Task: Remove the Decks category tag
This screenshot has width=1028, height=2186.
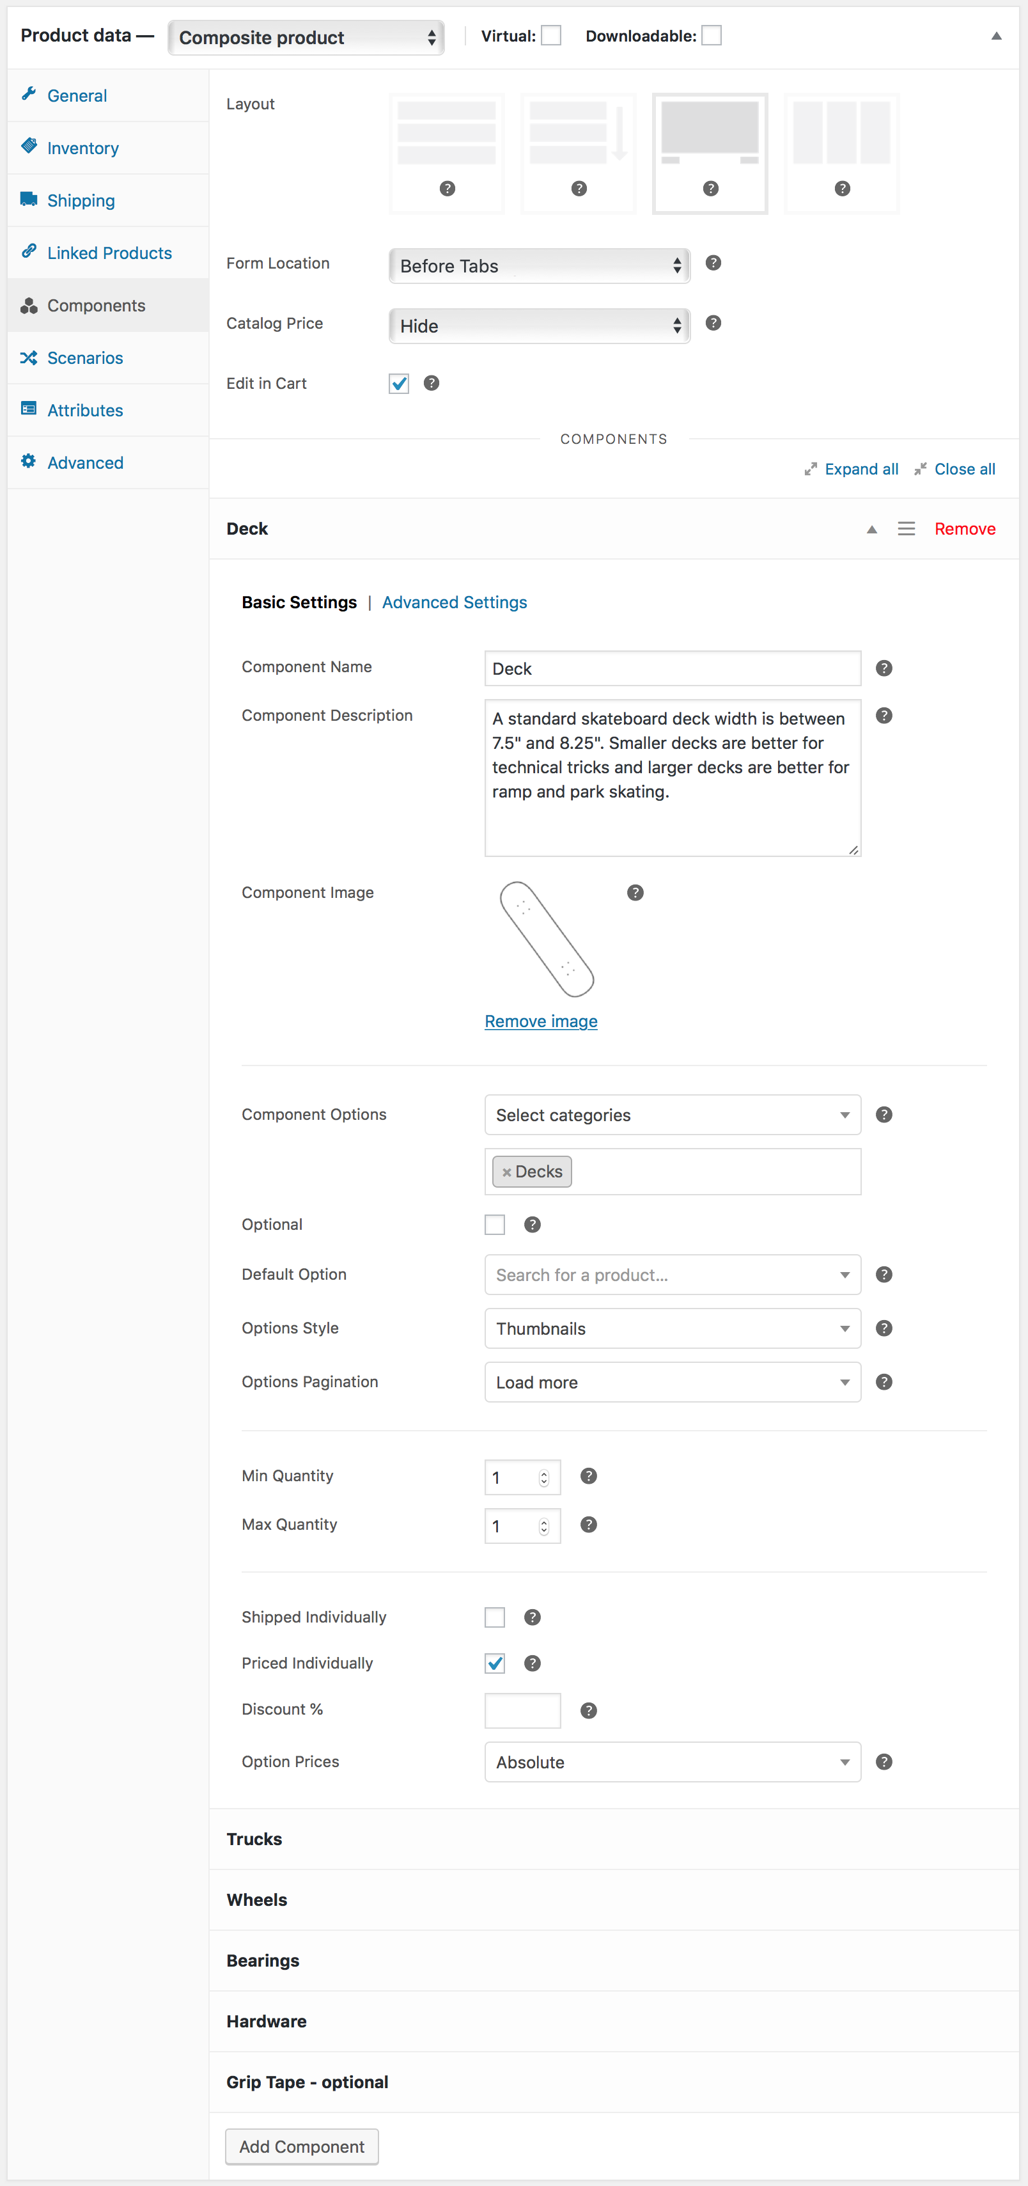Action: [506, 1172]
